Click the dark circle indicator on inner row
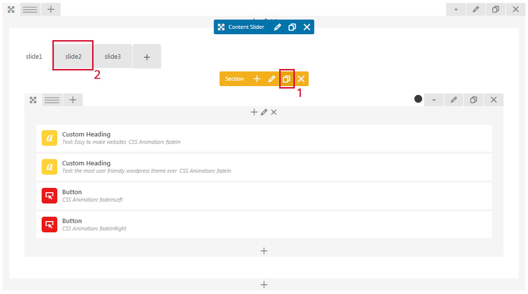Screen dimensions: 528x294 tap(418, 99)
